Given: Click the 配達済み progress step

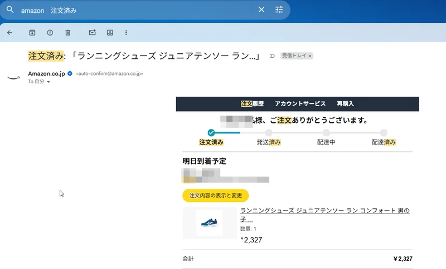Looking at the screenshot, I should click(384, 132).
